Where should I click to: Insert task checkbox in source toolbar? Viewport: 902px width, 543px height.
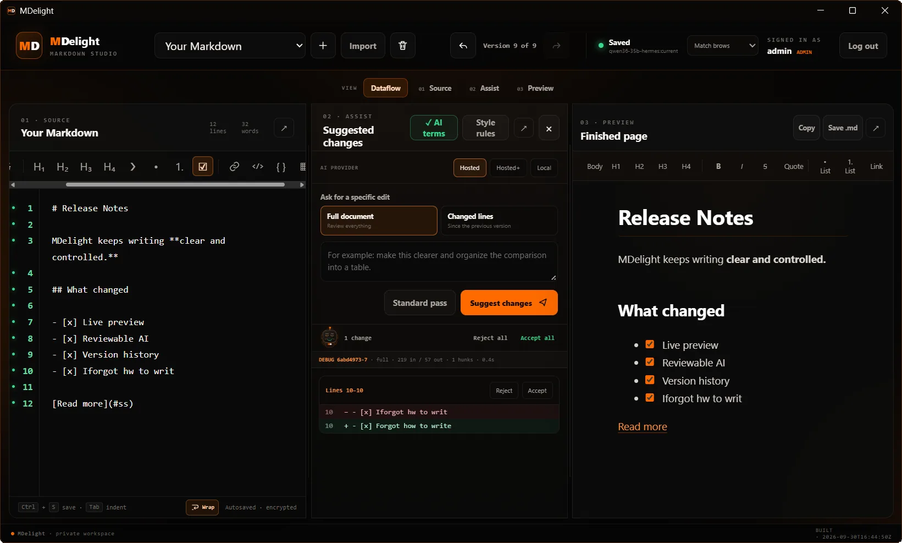(x=203, y=167)
